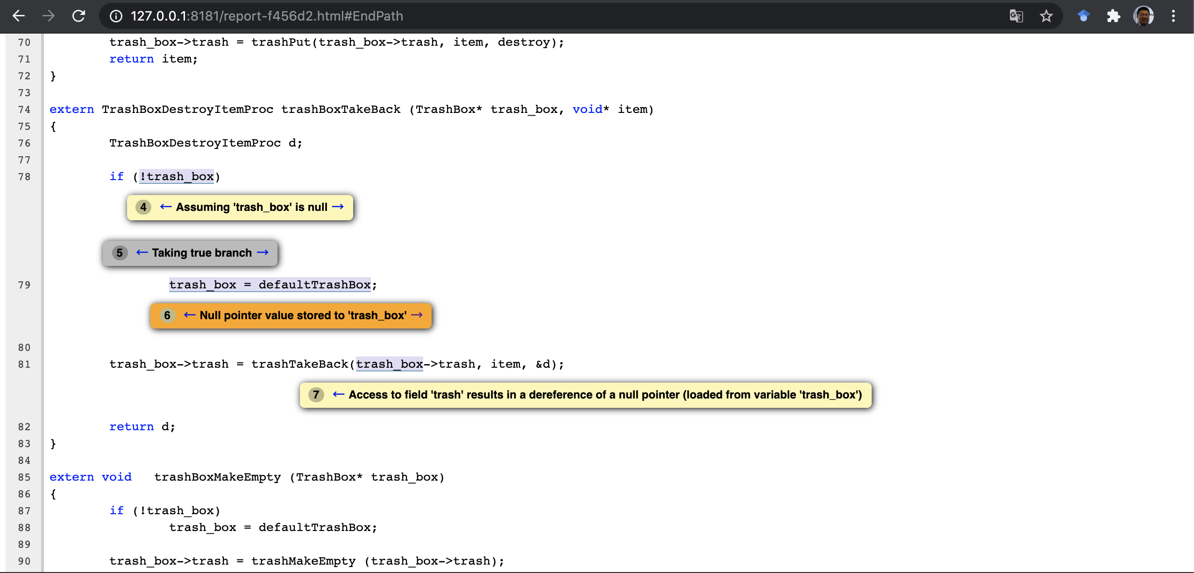Open the Chrome profile avatar

(1143, 16)
